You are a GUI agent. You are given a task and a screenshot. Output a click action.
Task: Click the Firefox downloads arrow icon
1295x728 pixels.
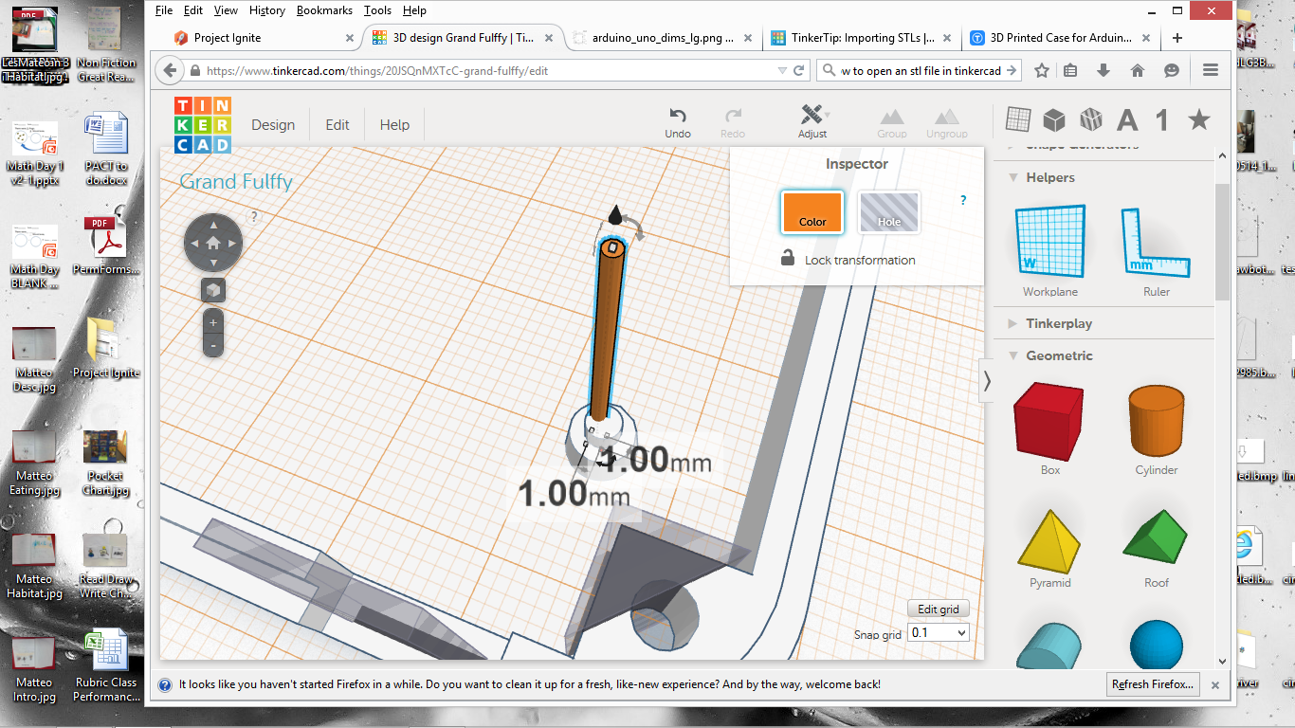click(1103, 70)
